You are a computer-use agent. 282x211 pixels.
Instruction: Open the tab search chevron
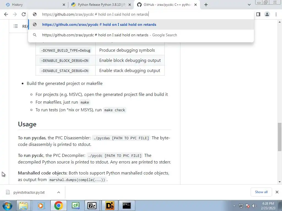pos(249,5)
